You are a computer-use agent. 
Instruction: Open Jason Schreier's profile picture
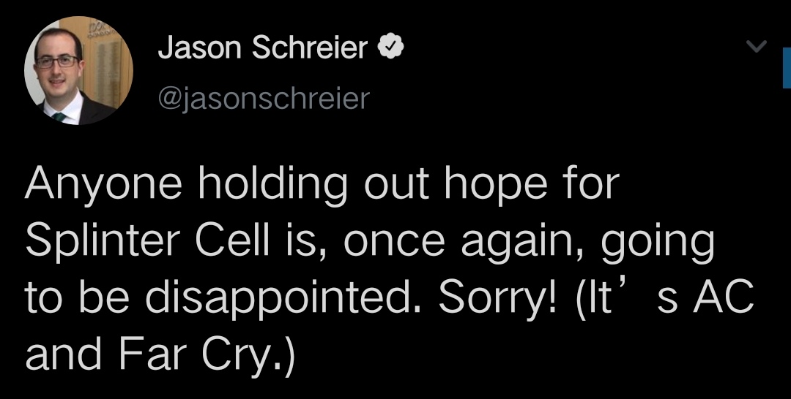click(x=78, y=70)
